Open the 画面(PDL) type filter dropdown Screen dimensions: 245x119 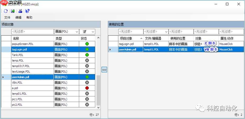pos(77,32)
